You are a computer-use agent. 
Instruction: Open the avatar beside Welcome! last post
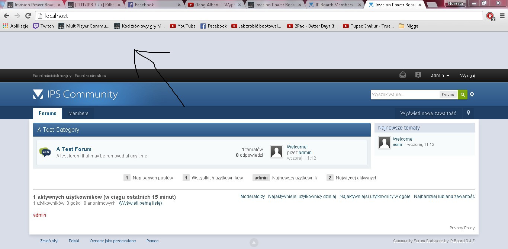(277, 151)
